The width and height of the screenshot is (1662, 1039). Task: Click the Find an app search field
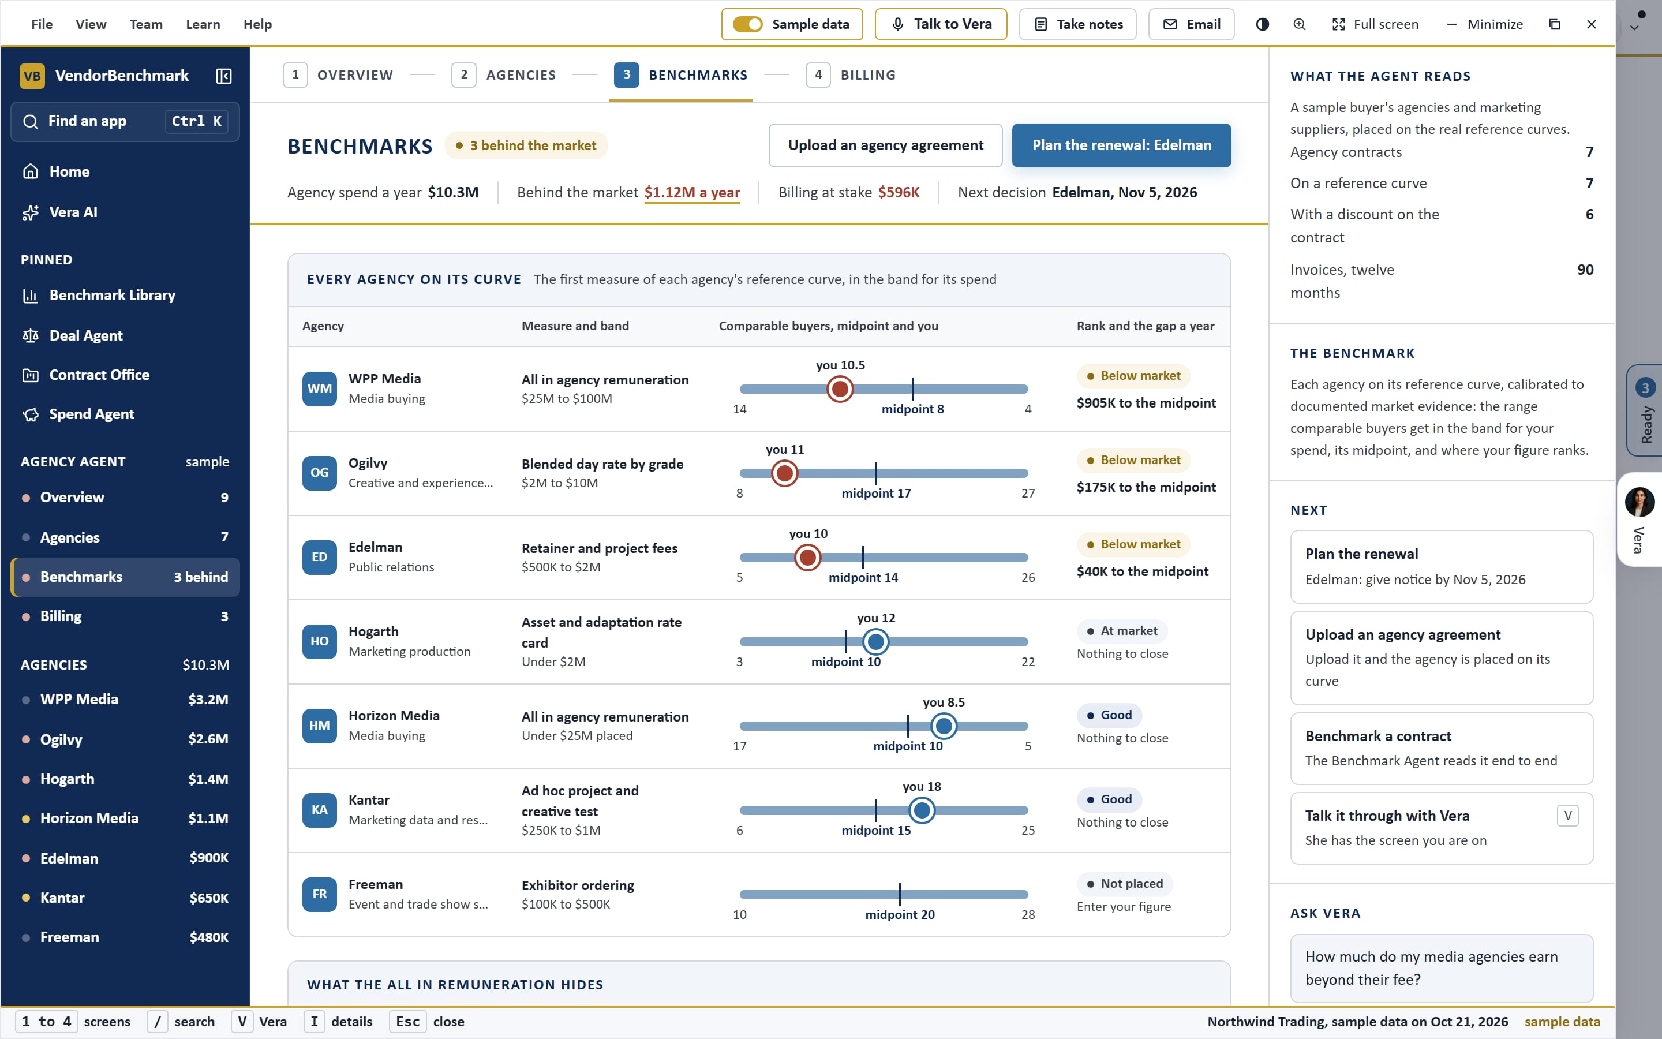[x=125, y=122]
